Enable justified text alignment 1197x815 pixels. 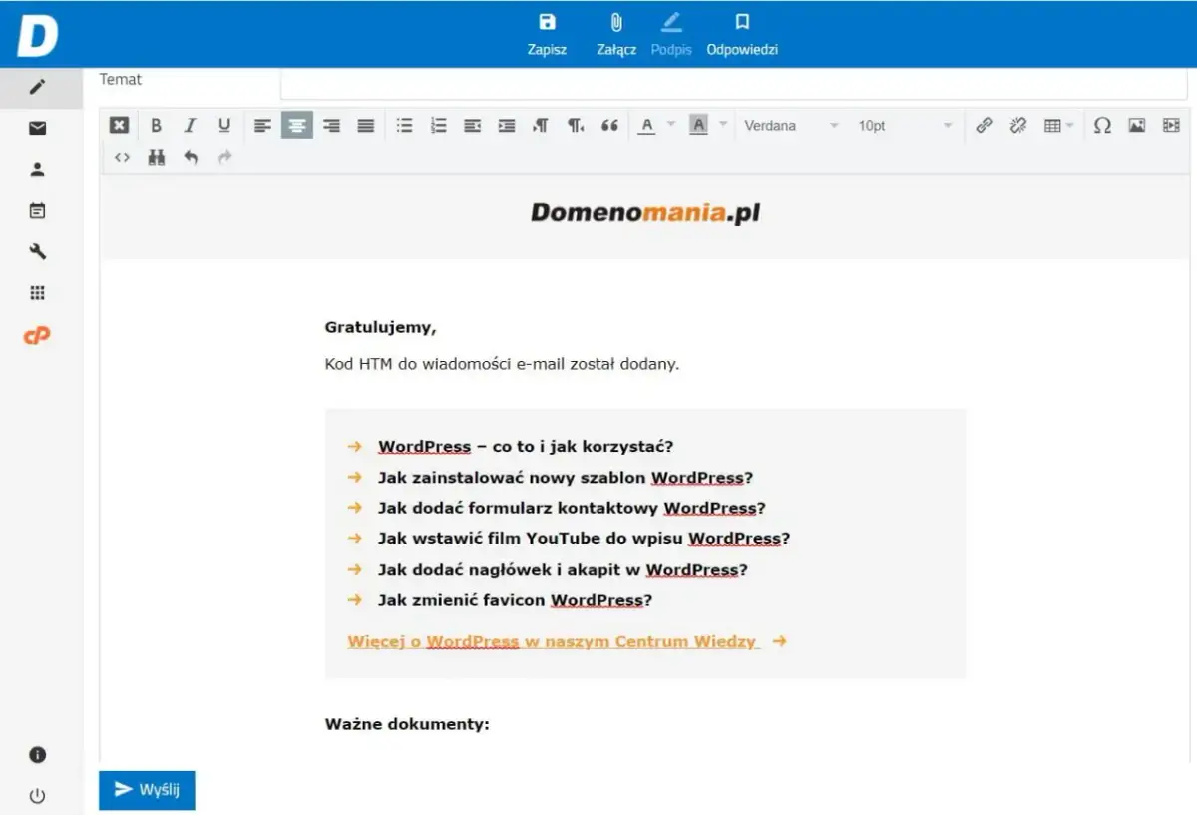pyautogui.click(x=366, y=125)
